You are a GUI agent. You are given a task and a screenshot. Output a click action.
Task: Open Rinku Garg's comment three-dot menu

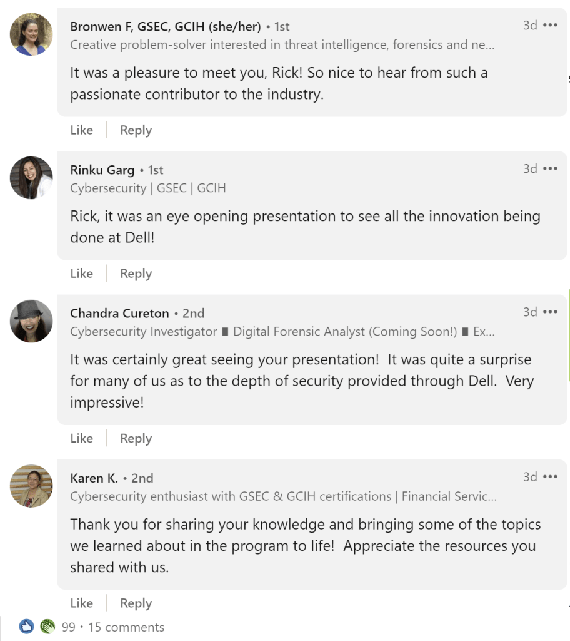[x=550, y=168]
